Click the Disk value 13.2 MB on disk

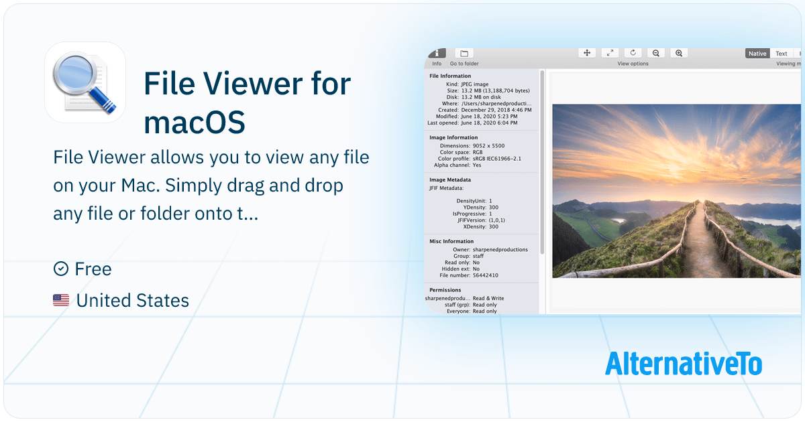(x=481, y=97)
